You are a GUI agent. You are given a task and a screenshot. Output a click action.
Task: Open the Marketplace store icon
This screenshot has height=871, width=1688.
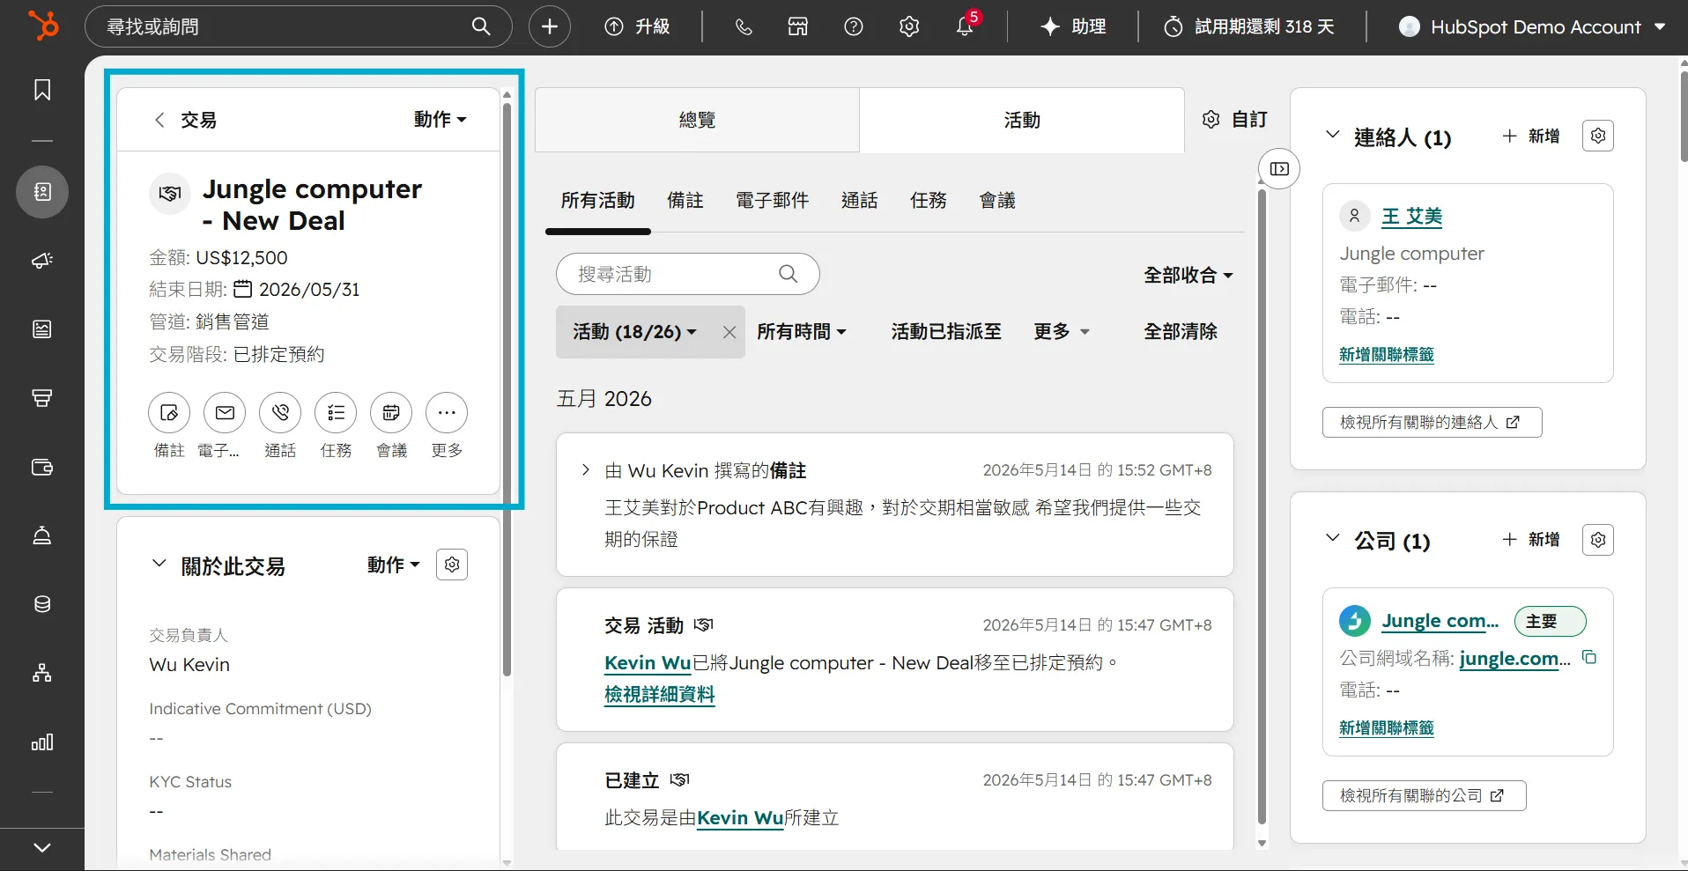click(798, 26)
